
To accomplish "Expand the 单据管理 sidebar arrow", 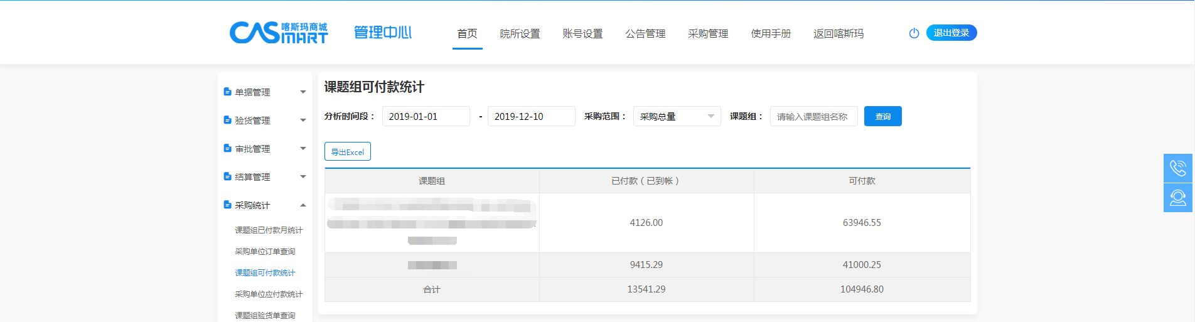I will tap(303, 92).
